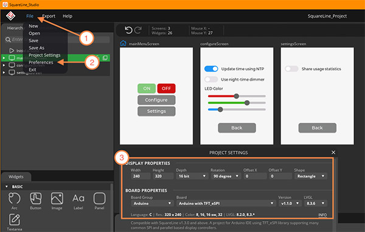The image size is (365, 232).
Task: Toggle Update time using NTP switch
Action: (x=211, y=69)
